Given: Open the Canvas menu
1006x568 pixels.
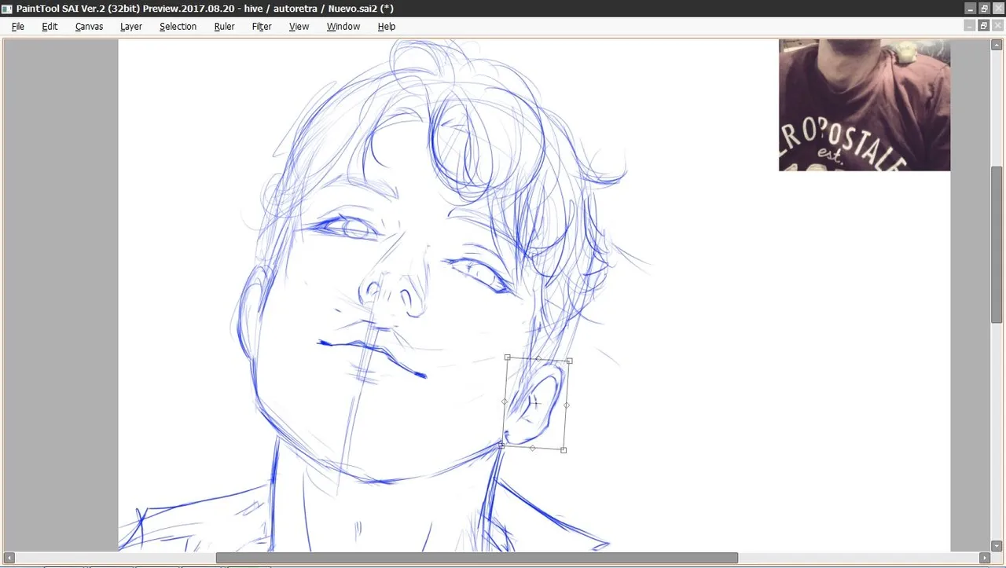Looking at the screenshot, I should [89, 26].
